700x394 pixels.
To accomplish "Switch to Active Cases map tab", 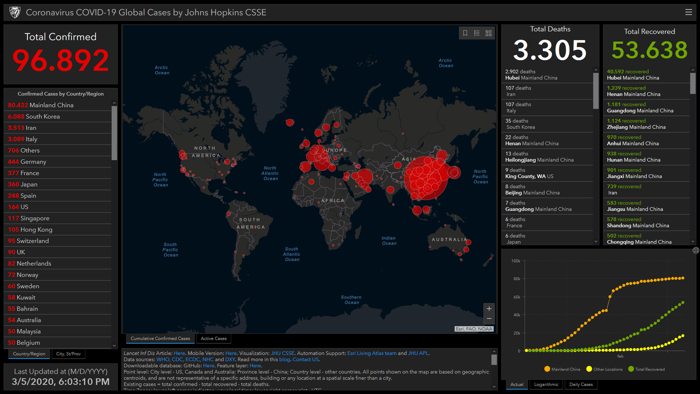I will coord(214,339).
